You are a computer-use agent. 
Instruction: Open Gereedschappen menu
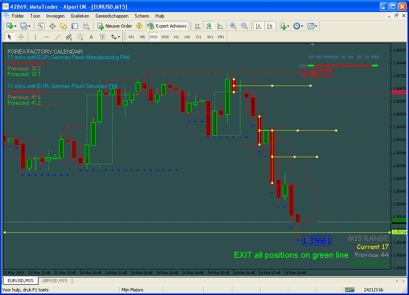(x=112, y=16)
